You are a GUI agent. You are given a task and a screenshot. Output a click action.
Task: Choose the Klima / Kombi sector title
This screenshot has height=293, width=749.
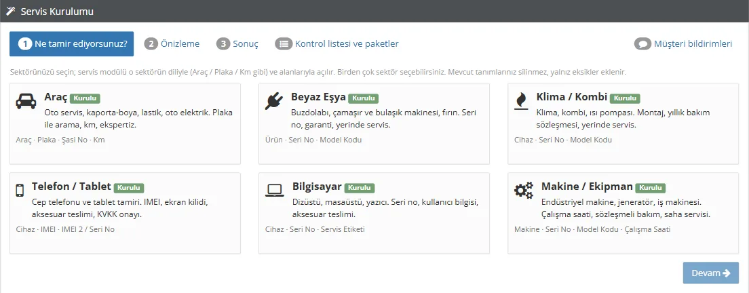click(572, 98)
